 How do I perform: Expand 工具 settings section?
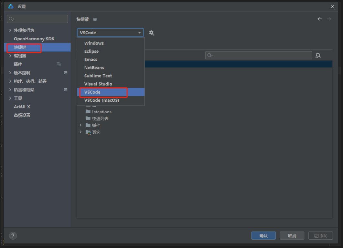tap(10, 98)
